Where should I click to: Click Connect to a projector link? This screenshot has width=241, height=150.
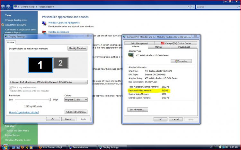[21, 31]
